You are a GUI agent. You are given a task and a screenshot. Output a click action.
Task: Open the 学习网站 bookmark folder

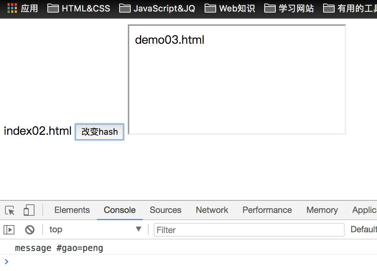(289, 8)
